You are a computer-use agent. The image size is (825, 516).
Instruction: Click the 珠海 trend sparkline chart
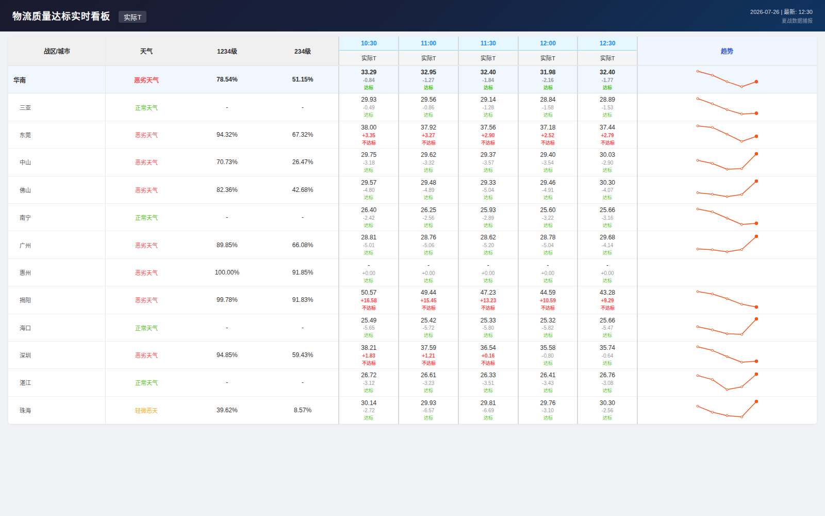(727, 409)
